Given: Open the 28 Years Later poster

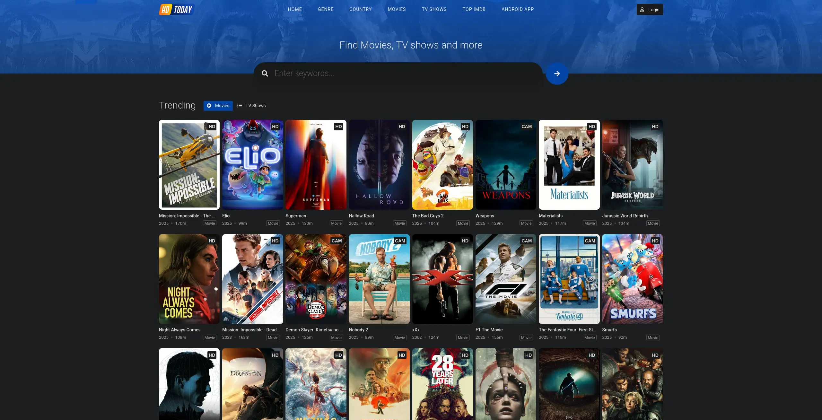Looking at the screenshot, I should click(442, 384).
